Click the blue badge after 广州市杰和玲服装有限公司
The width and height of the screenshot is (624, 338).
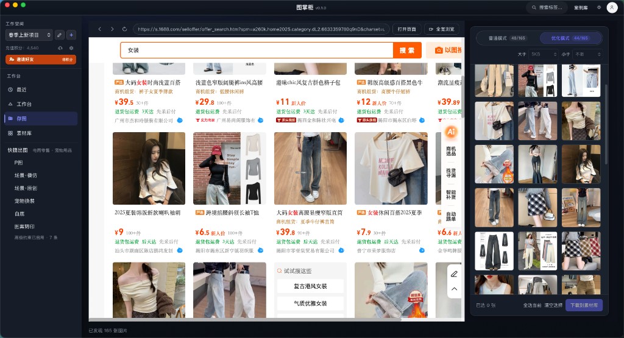tap(180, 120)
